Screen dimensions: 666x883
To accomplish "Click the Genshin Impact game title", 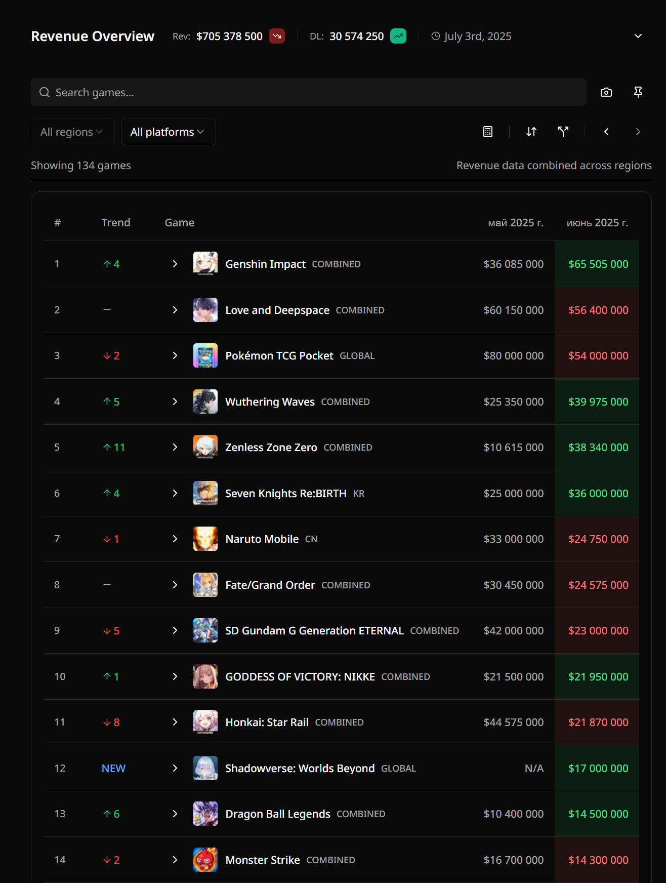I will (266, 264).
